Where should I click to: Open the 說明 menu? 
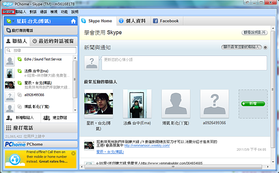click(75, 12)
